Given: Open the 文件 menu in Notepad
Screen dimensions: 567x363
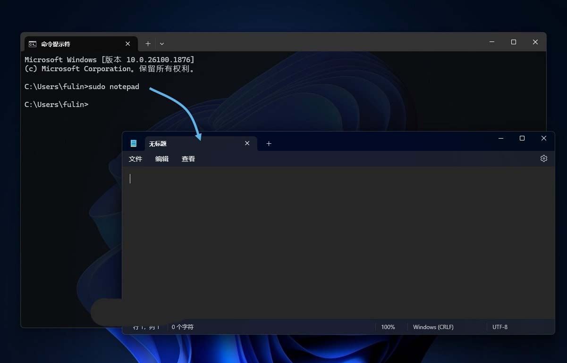Looking at the screenshot, I should point(135,159).
